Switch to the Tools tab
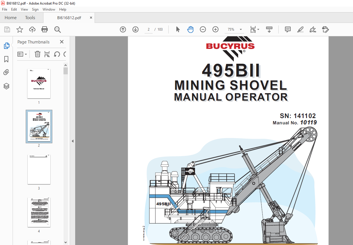This screenshot has width=353, height=245. 30,18
